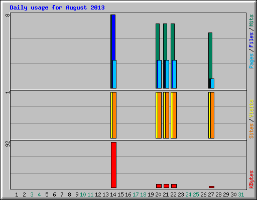Click green weekend day label '31'
This screenshot has width=257, height=200.
pos(241,194)
